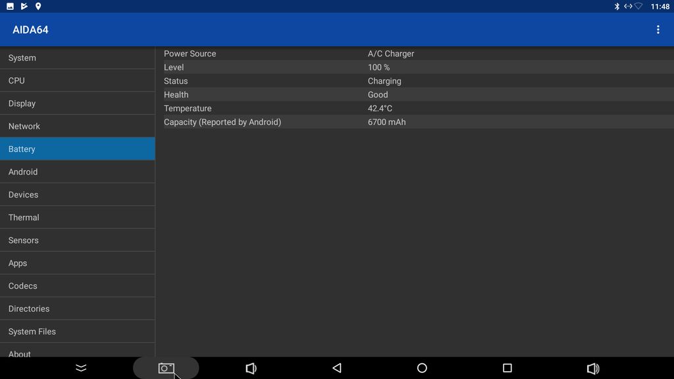Open the three-dot overflow menu

658,30
